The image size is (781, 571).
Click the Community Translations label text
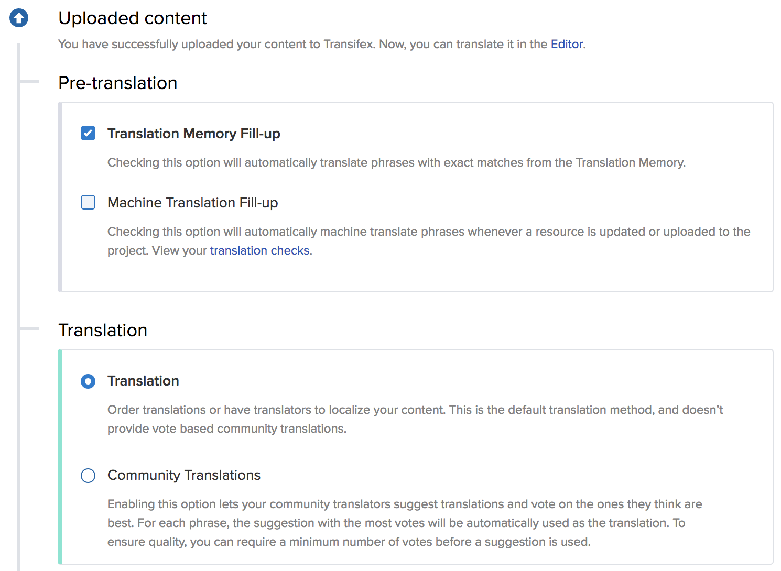[183, 476]
